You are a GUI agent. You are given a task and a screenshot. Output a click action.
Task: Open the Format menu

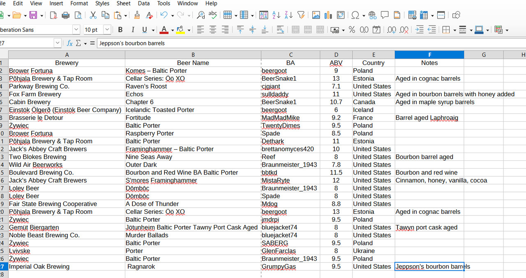pos(79,3)
